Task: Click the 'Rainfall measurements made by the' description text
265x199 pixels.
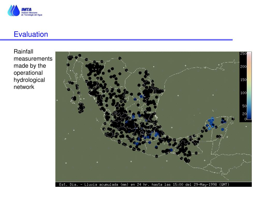Action: point(33,69)
